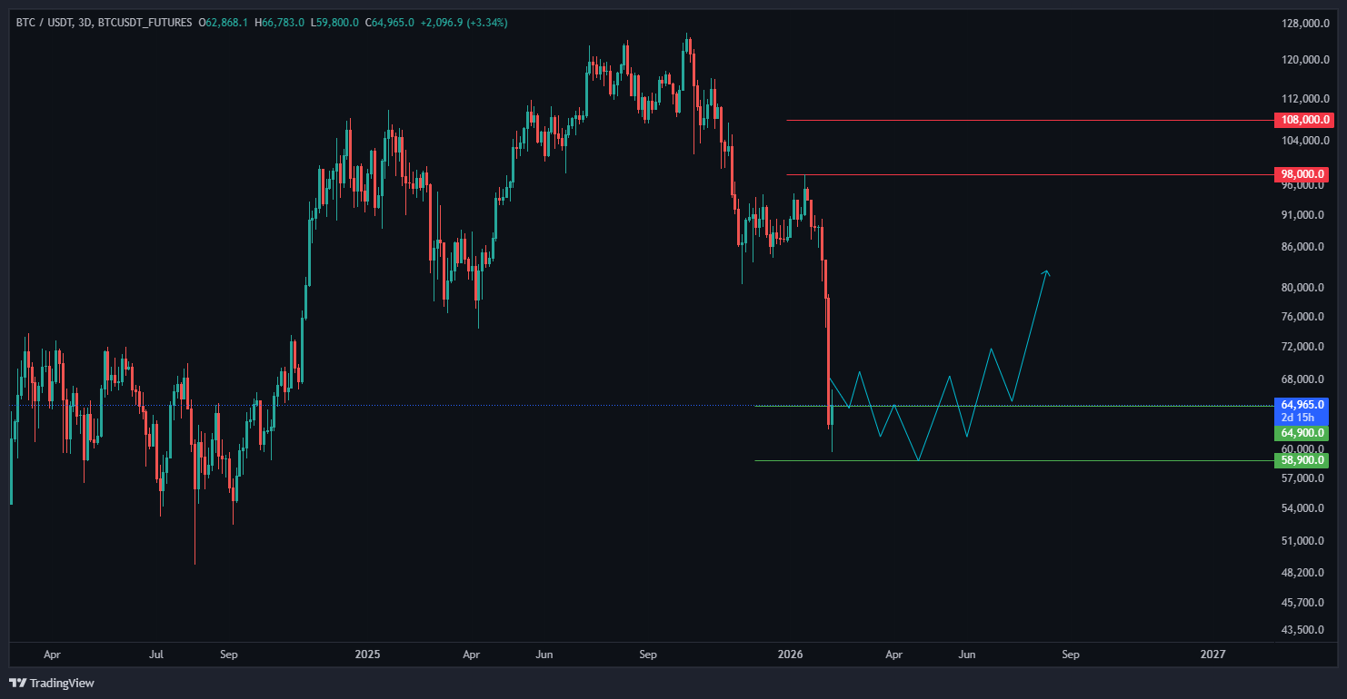Click the arrowhead of the blue projection path
This screenshot has width=1347, height=699.
click(1047, 272)
